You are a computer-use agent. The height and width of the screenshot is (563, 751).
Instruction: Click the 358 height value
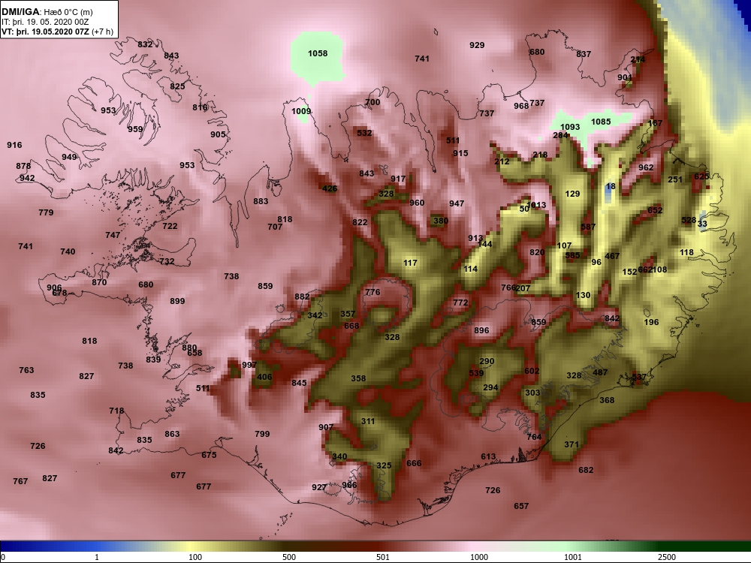pos(358,378)
